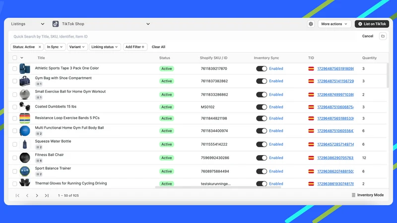Screen dimensions: 397x223
Task: Open the Linking status filter dropdown
Action: [x=105, y=47]
